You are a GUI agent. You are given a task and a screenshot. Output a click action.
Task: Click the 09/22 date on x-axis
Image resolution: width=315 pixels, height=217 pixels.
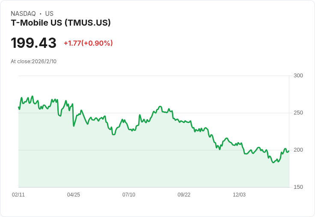pos(184,195)
